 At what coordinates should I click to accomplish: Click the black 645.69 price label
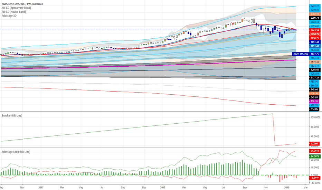point(314,97)
